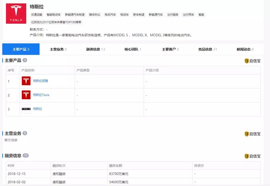Image resolution: width=270 pixels, height=186 pixels.
Task: Open the 特斯拉Tesla product logo
Action: [x=26, y=95]
